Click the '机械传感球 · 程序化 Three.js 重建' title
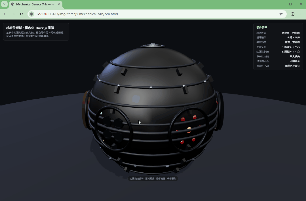Viewport: 306px width, 201px height. coord(30,28)
